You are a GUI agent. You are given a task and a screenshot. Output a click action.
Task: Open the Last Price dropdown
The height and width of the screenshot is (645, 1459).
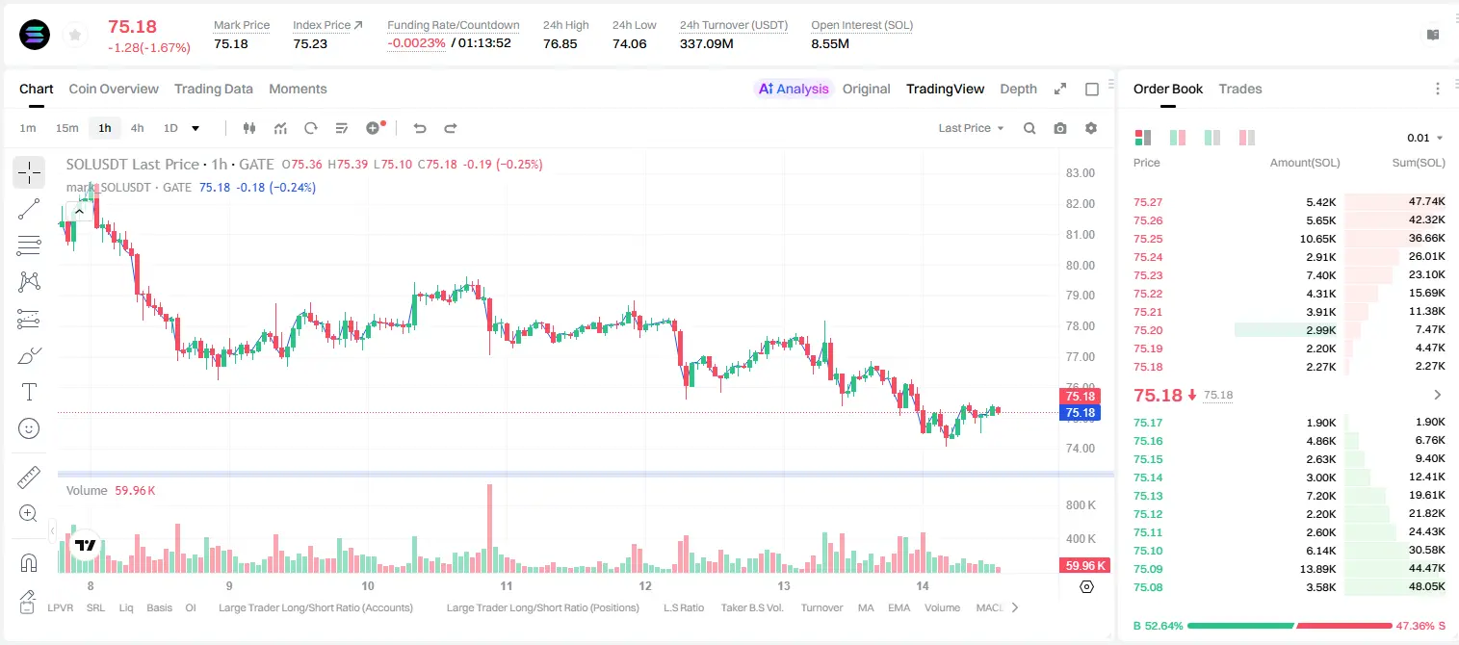[x=971, y=128]
